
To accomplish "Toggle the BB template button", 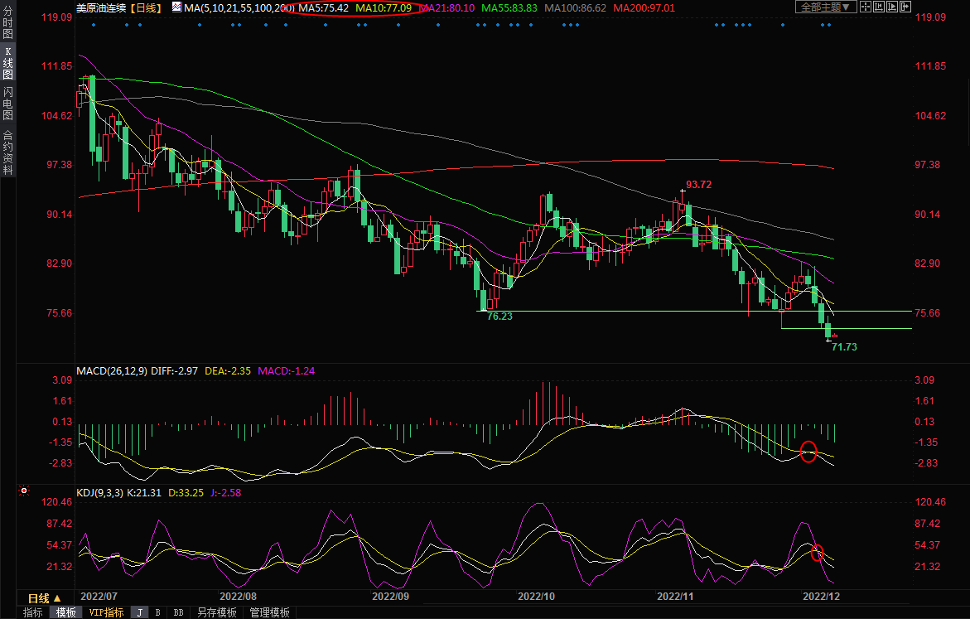I will (178, 612).
